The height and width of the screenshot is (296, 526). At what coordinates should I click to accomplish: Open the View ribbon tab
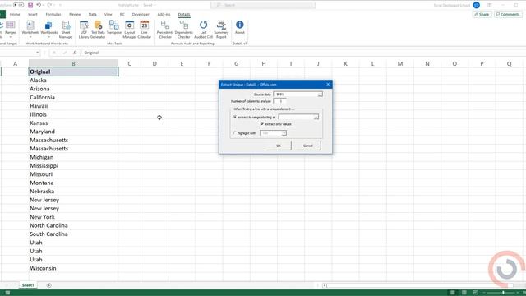[x=108, y=15]
